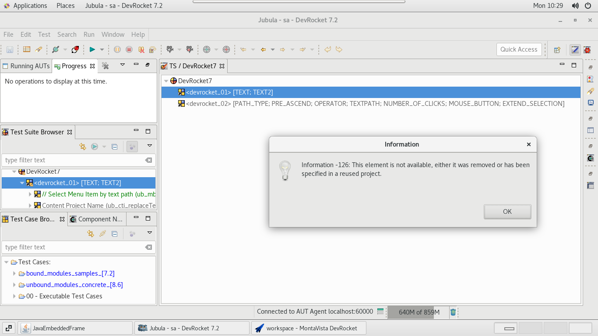
Task: Click Remove All Finished Operations icon
Action: point(105,66)
